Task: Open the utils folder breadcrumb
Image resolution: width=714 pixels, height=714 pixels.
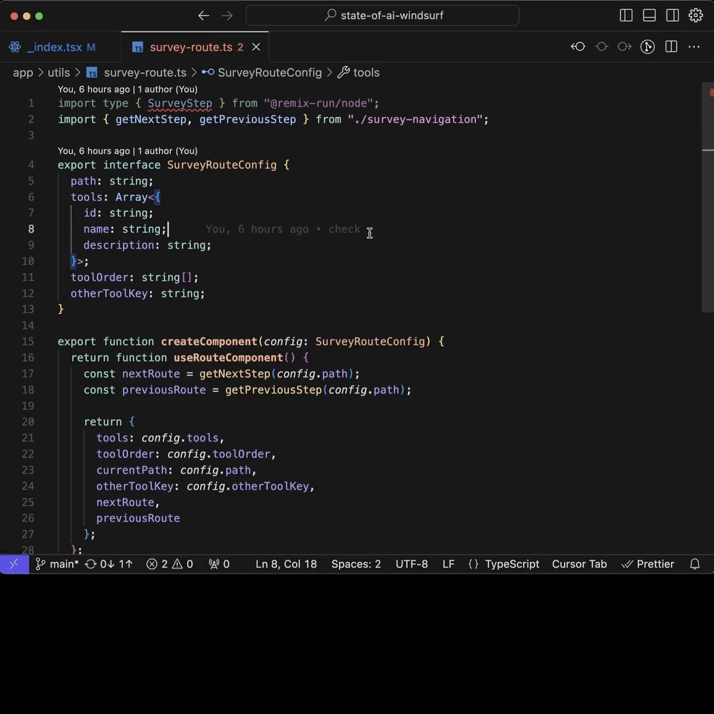Action: click(x=59, y=73)
